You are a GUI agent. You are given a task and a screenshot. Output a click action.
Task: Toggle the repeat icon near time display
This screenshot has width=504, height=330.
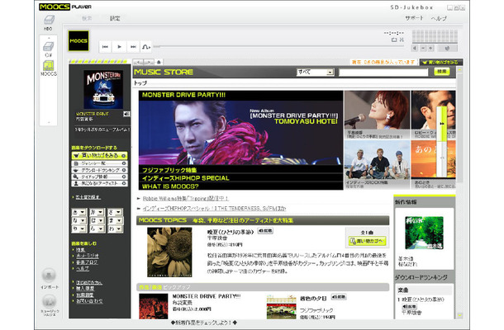click(394, 40)
